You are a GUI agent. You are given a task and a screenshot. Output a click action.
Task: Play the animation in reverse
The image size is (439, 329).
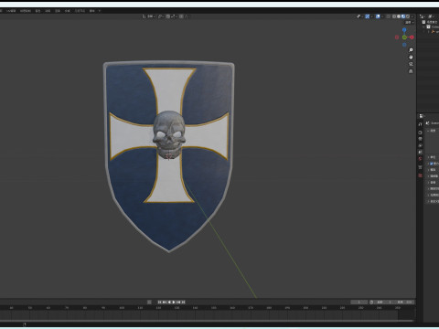(x=169, y=302)
